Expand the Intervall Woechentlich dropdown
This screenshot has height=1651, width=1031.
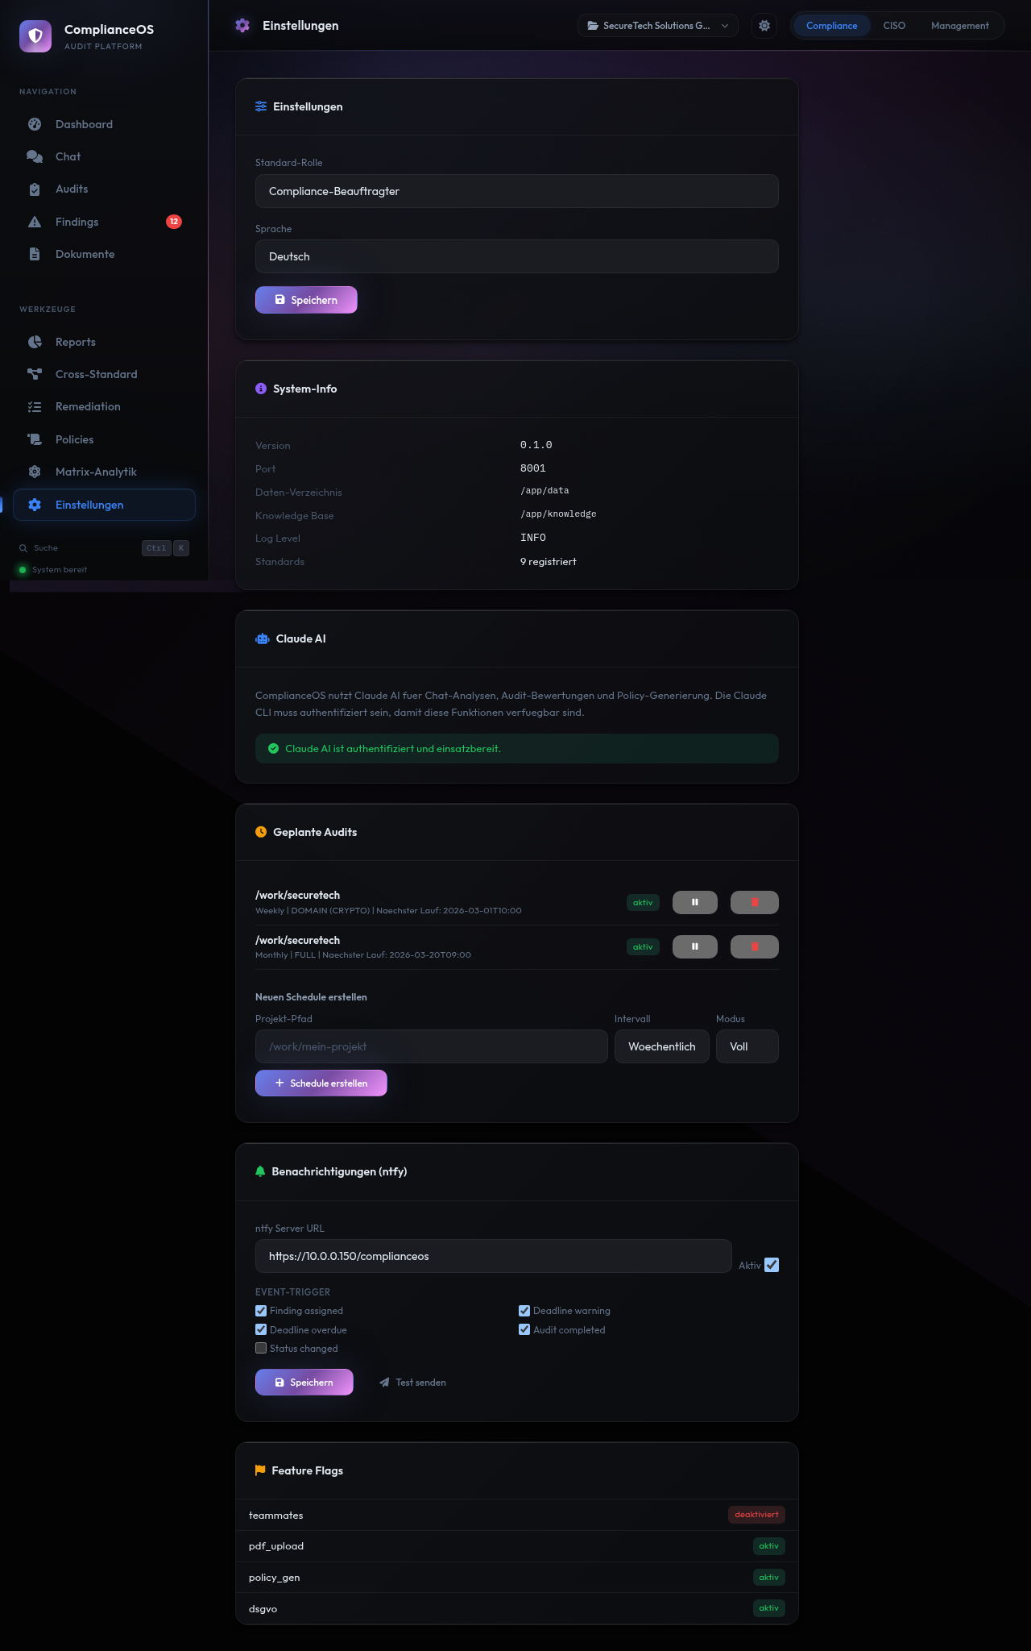pyautogui.click(x=661, y=1046)
